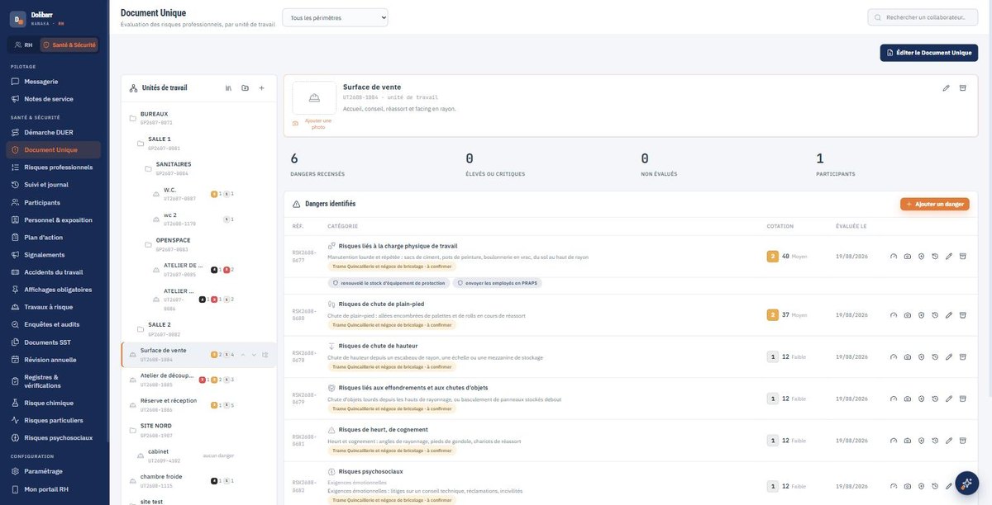Viewport: 992px width, 505px height.
Task: Open gauge icon for charge physique de travail risk
Action: [x=894, y=257]
